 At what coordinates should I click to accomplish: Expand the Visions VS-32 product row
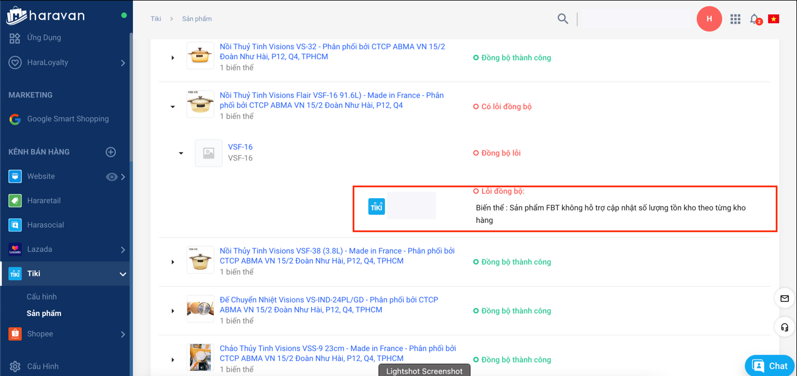pyautogui.click(x=173, y=58)
